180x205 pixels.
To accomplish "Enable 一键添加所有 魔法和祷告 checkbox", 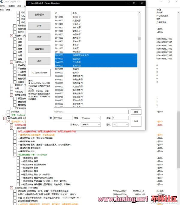I will [15, 148].
